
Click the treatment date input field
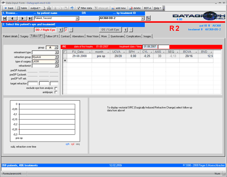point(150,47)
